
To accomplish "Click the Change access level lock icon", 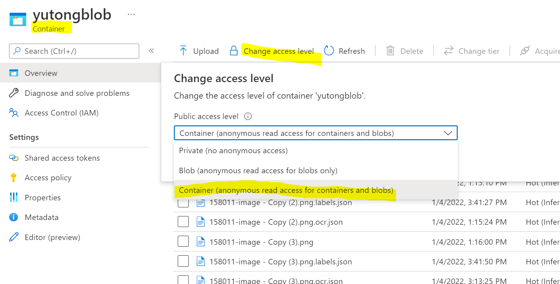I will tap(234, 51).
